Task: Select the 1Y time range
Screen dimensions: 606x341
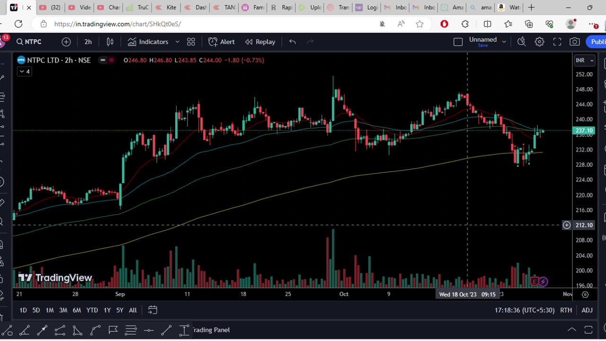Action: [107, 310]
